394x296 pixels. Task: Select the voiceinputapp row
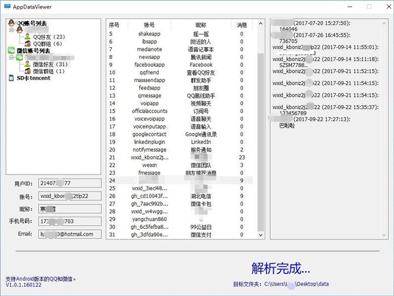(x=180, y=127)
